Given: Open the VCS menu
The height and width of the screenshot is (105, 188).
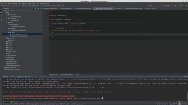Looking at the screenshot, I should tap(38, 3).
